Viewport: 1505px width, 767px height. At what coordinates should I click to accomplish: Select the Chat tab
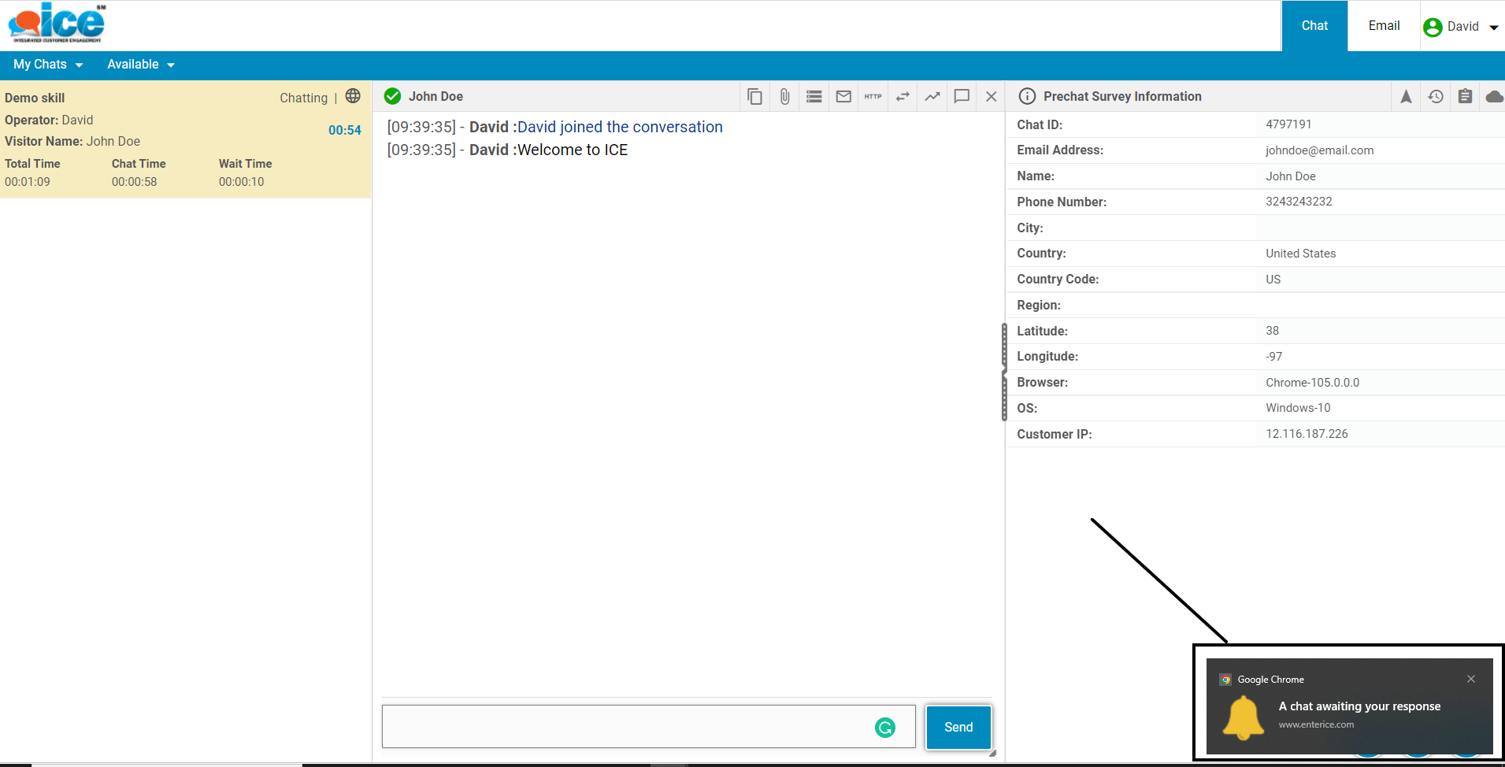tap(1314, 26)
